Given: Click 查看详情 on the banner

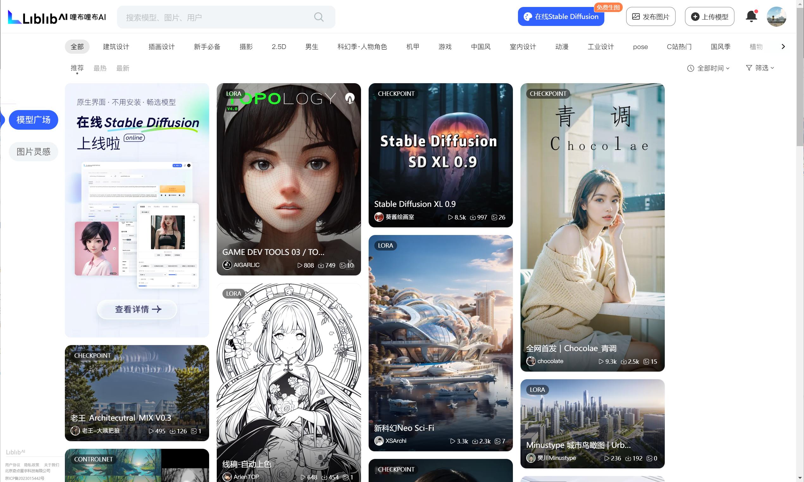Looking at the screenshot, I should click(x=137, y=309).
